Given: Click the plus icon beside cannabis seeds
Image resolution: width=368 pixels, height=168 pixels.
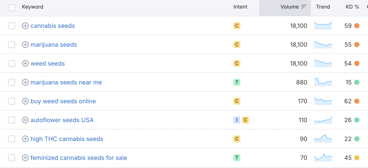Looking at the screenshot, I should (x=26, y=26).
